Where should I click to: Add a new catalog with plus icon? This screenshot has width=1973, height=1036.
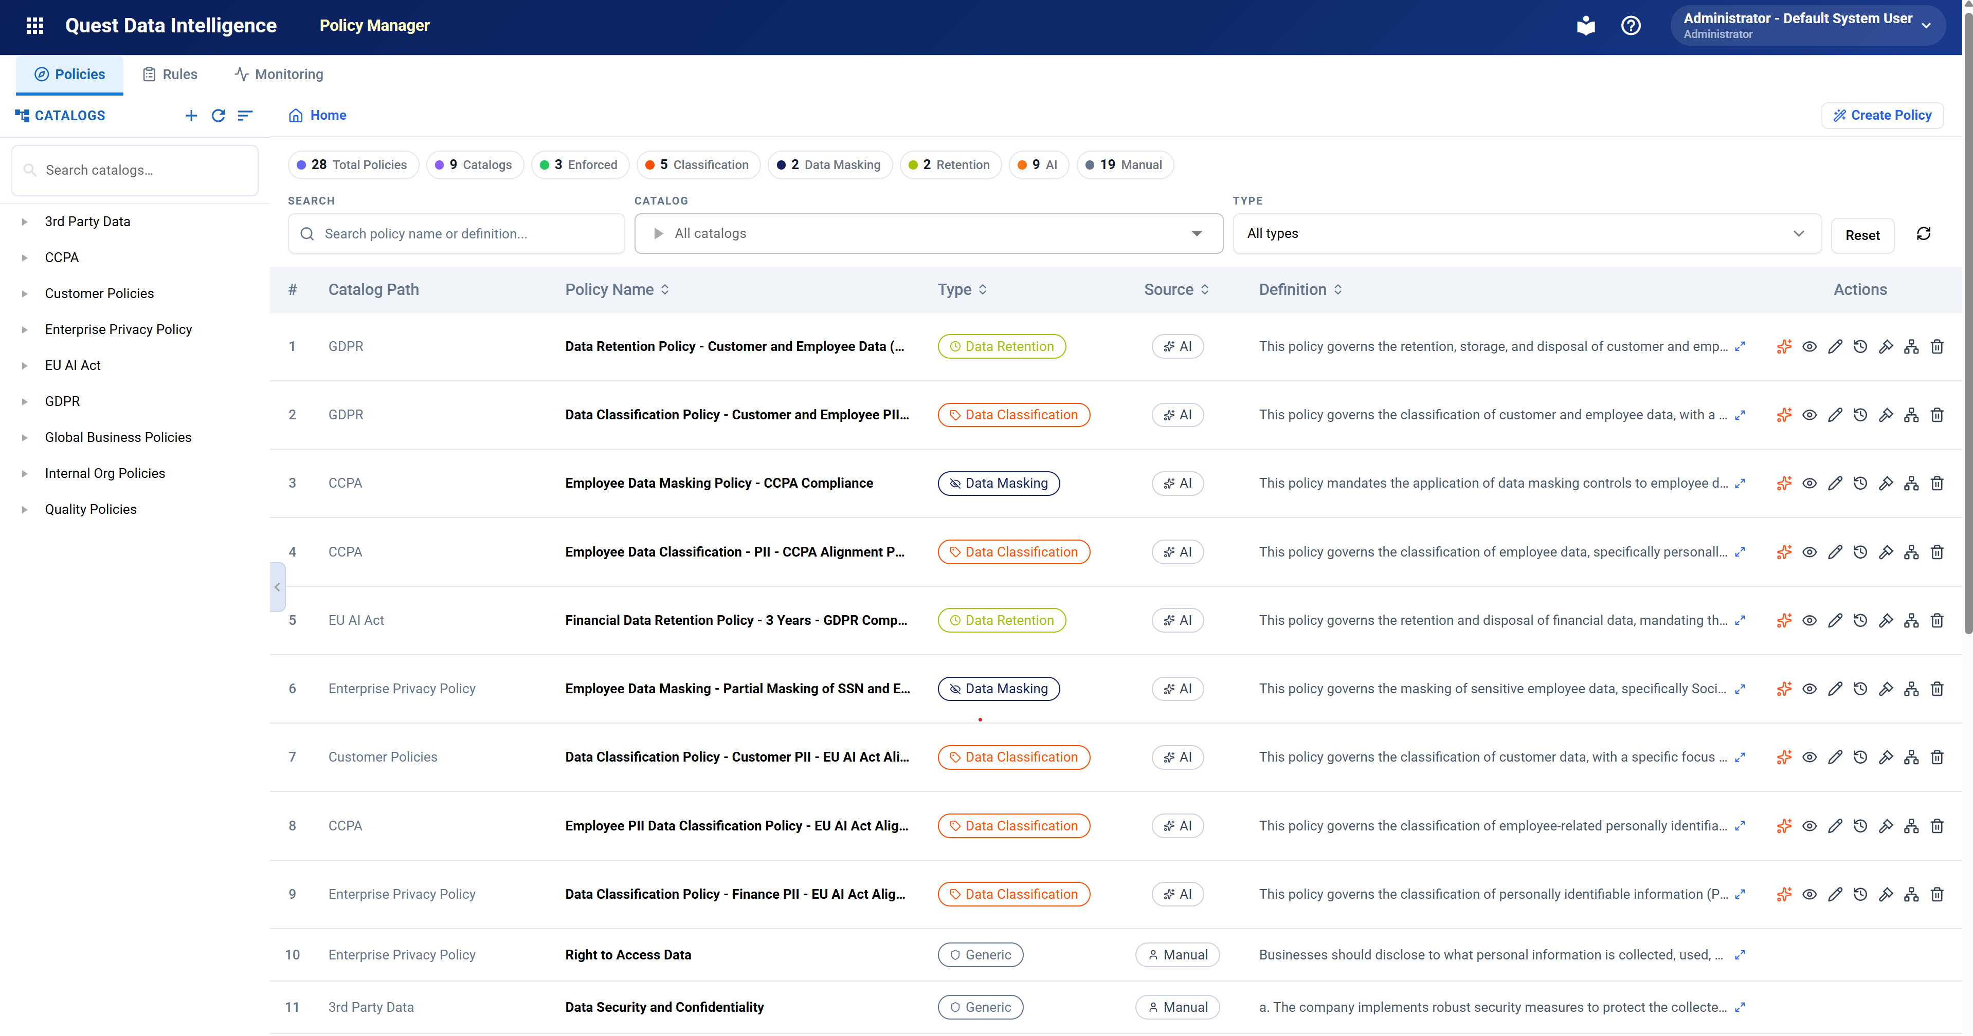pos(191,116)
